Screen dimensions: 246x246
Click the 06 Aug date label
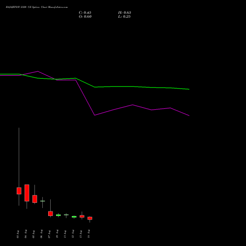(x=41, y=234)
